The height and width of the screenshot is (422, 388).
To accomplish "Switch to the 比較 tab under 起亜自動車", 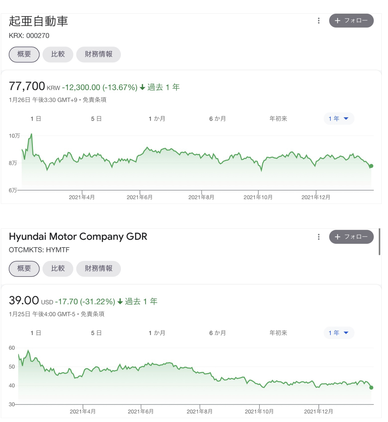I will (x=58, y=54).
